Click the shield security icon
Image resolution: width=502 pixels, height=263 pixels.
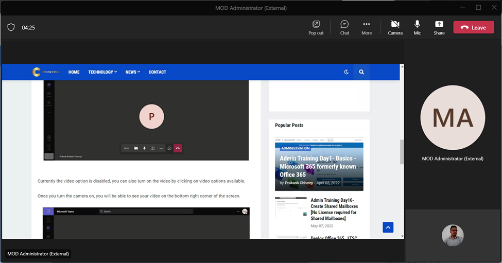[x=11, y=27]
